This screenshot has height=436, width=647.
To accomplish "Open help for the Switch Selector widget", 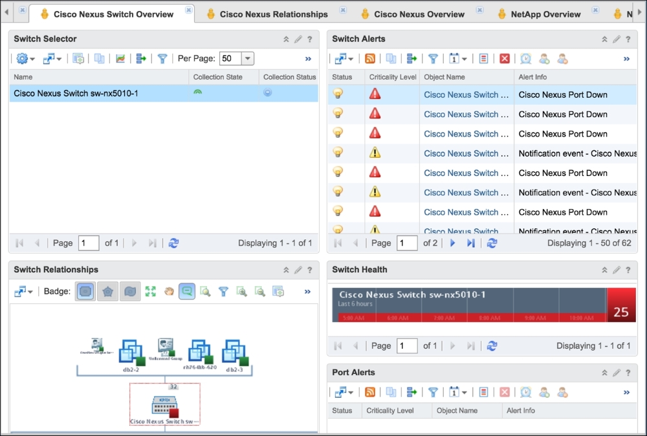I will click(x=310, y=39).
